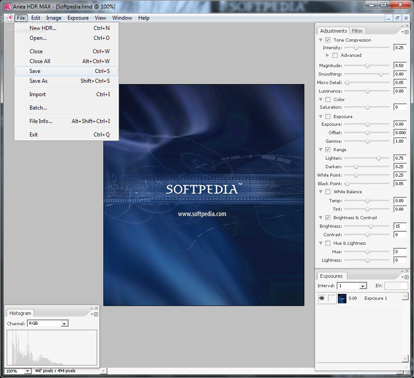The image size is (414, 378).
Task: Collapse the Tone Compression section triangle
Action: pos(320,40)
